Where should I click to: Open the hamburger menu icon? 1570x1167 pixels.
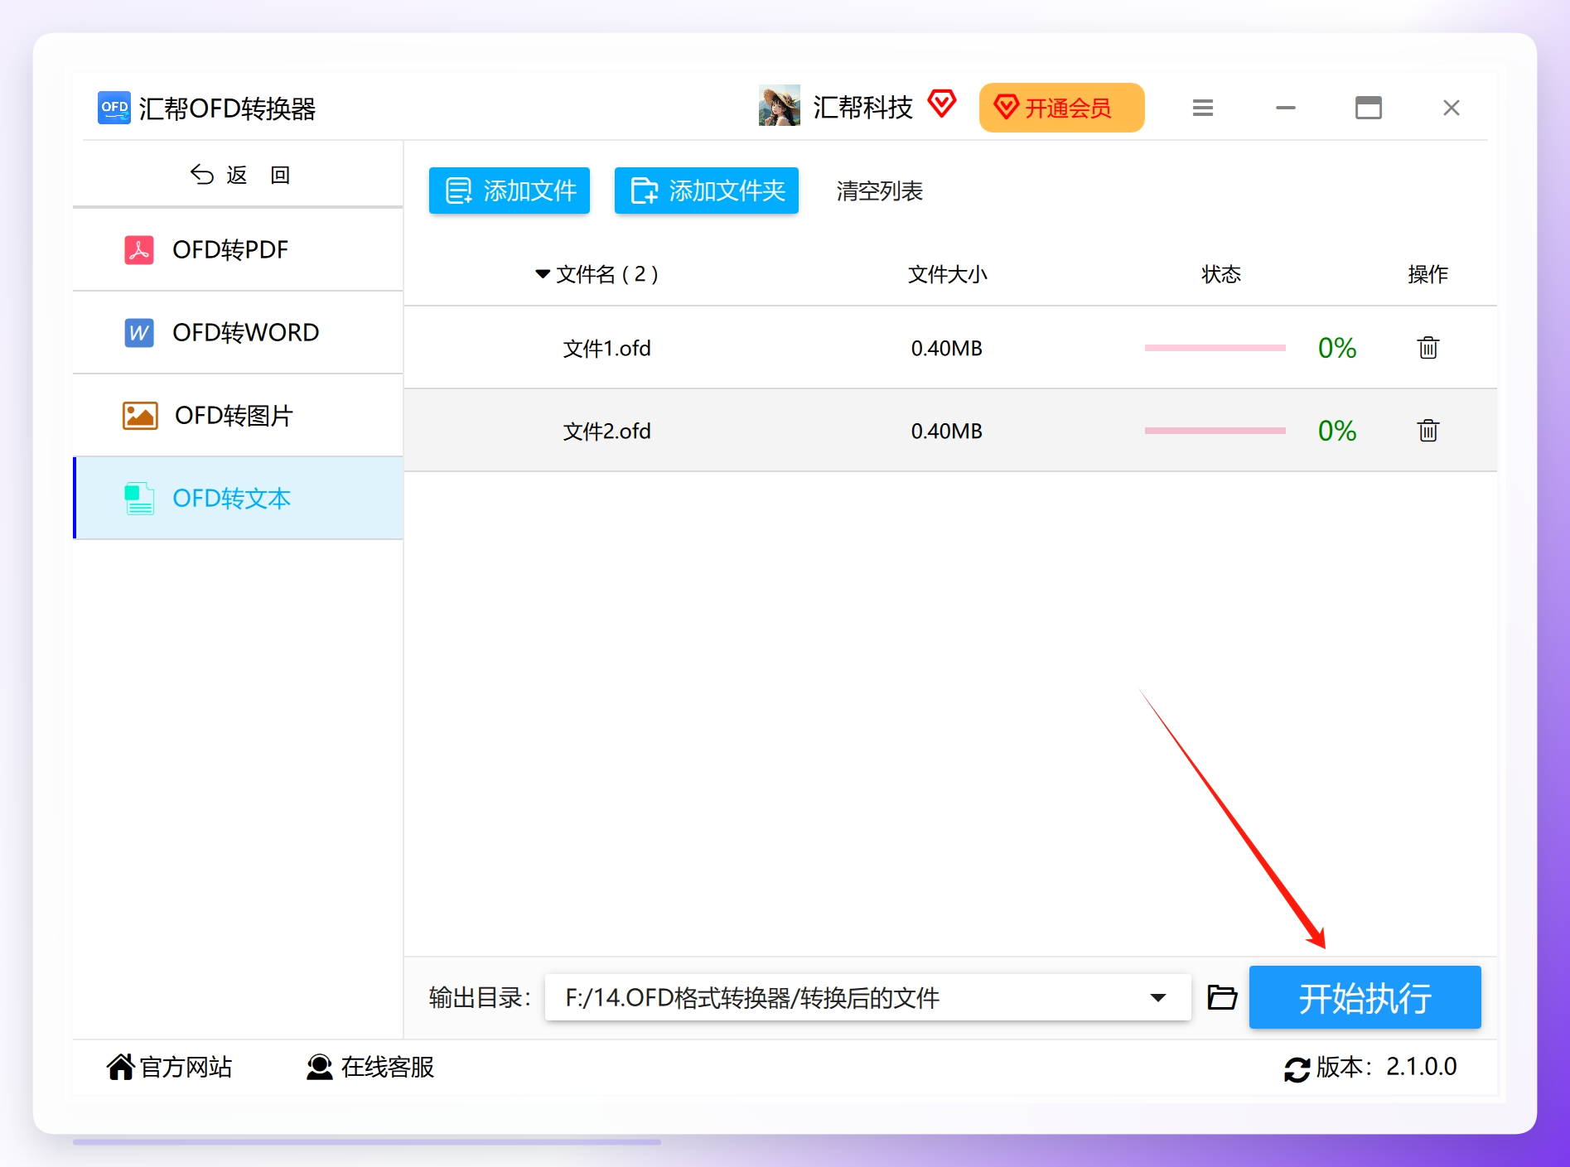tap(1203, 108)
